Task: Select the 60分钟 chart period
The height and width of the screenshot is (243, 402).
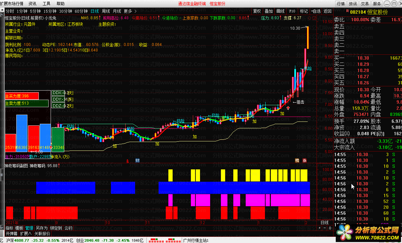Action: coord(81,11)
